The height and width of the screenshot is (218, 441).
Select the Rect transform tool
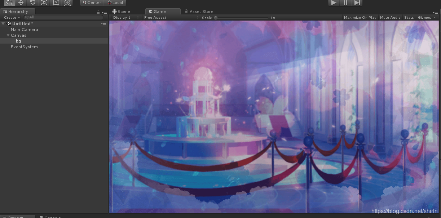pyautogui.click(x=56, y=3)
